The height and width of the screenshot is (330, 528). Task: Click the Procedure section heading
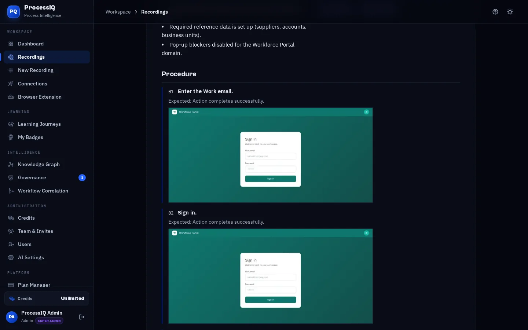(x=179, y=74)
